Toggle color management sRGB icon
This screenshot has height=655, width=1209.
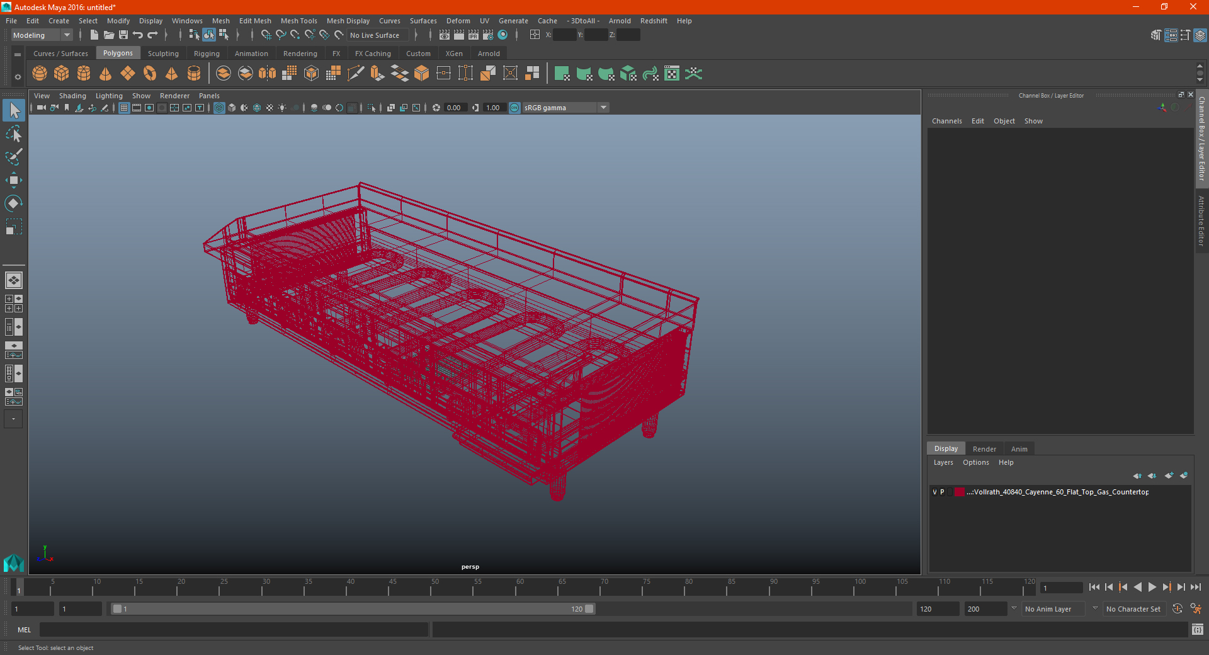pos(514,108)
